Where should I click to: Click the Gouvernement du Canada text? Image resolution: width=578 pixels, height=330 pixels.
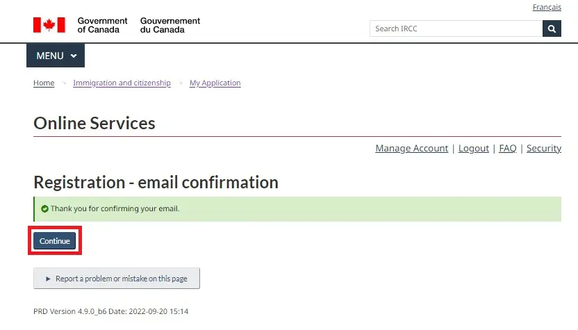click(170, 25)
